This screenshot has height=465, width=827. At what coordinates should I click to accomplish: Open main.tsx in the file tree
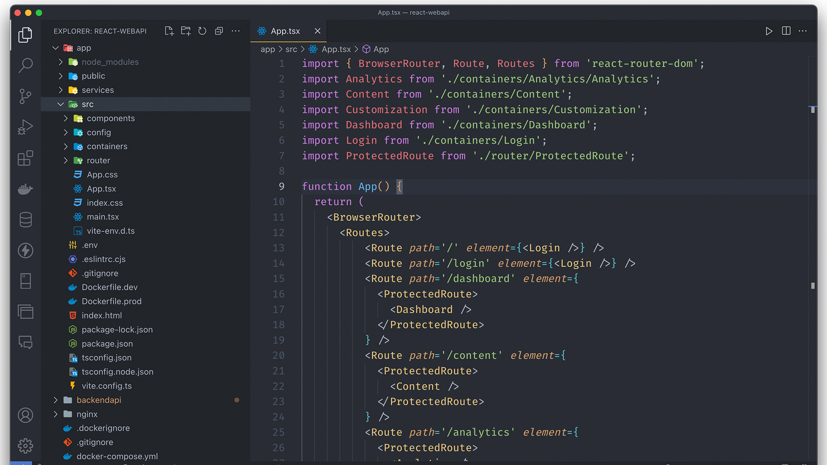coord(146,217)
